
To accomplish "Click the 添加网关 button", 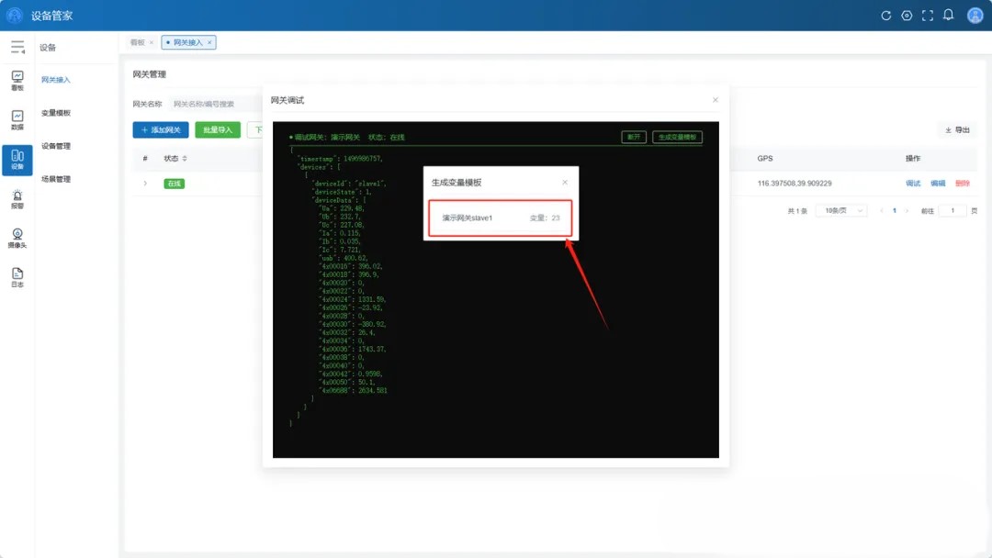I will pos(161,129).
